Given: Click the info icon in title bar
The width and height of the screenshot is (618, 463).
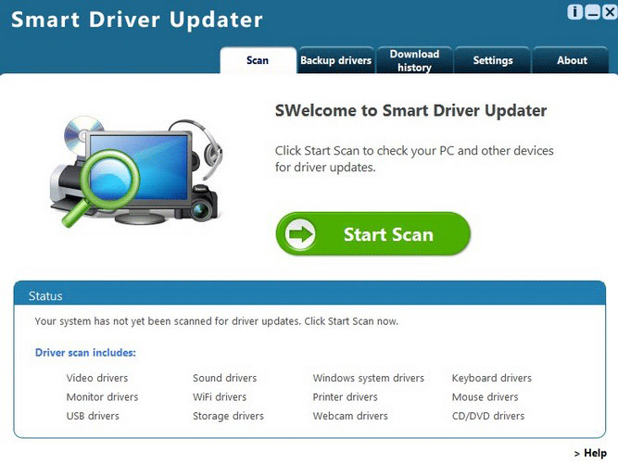Looking at the screenshot, I should tap(574, 12).
